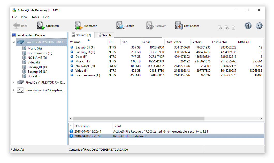Viewport: 274px width, 163px height.
Task: Select the Восстановить (1:) row in volume list
Action: tap(166, 75)
